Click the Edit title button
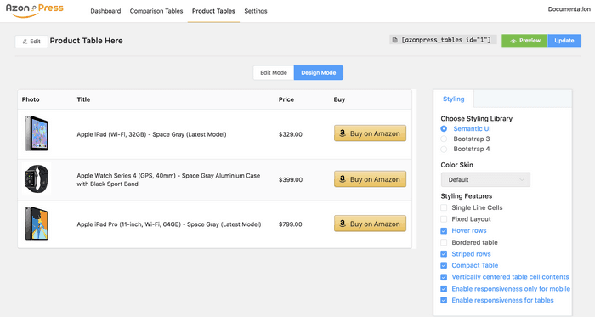This screenshot has width=595, height=317. click(x=31, y=42)
